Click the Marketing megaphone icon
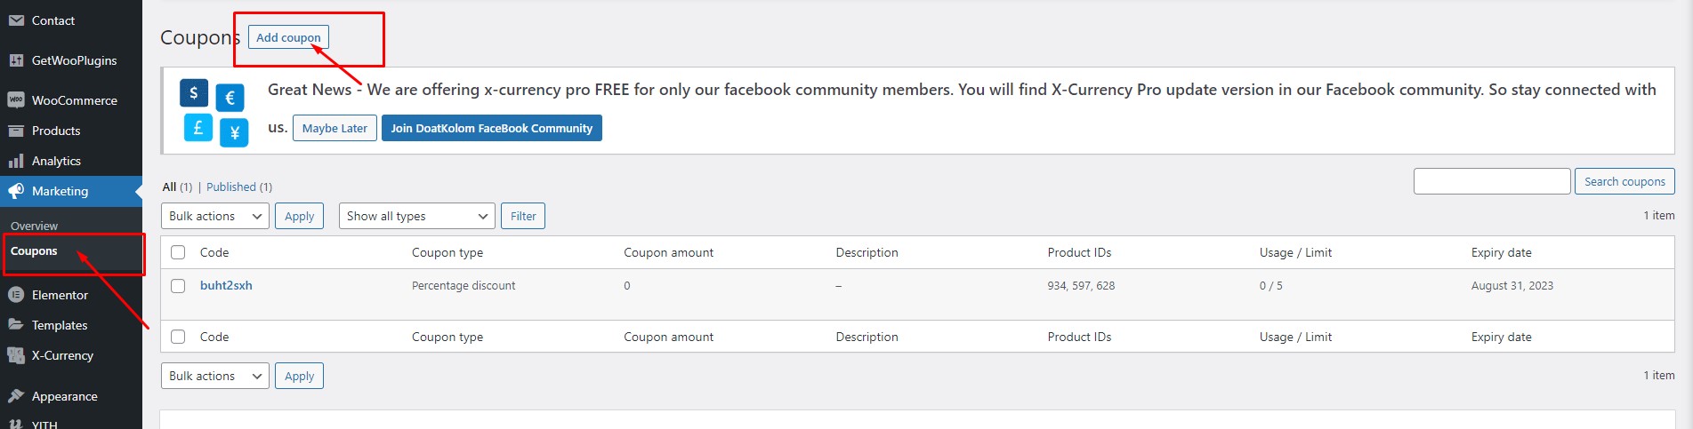The width and height of the screenshot is (1693, 429). point(16,191)
